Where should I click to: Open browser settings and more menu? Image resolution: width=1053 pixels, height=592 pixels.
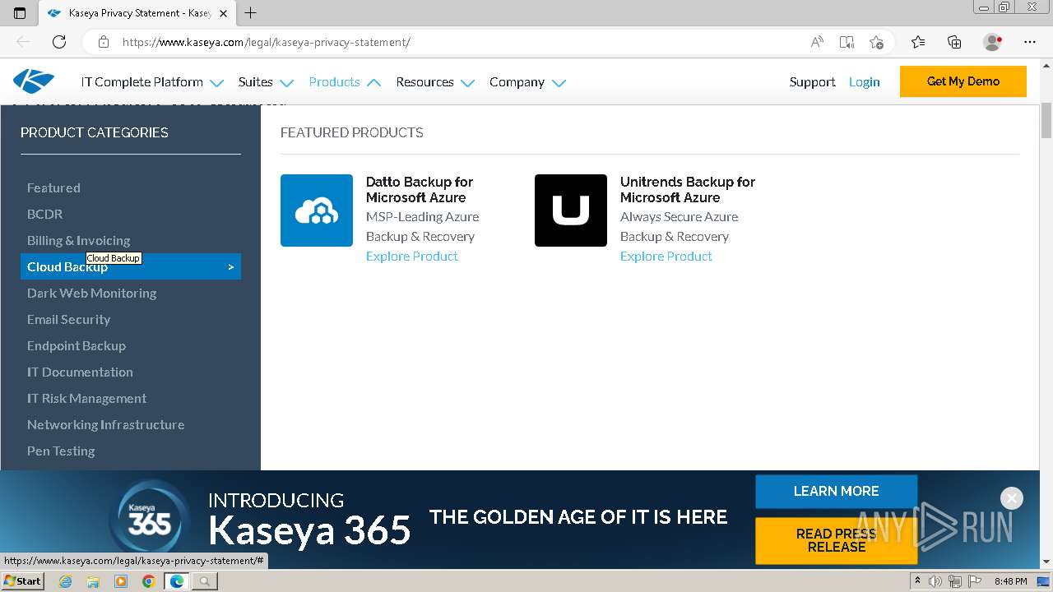pyautogui.click(x=1030, y=42)
